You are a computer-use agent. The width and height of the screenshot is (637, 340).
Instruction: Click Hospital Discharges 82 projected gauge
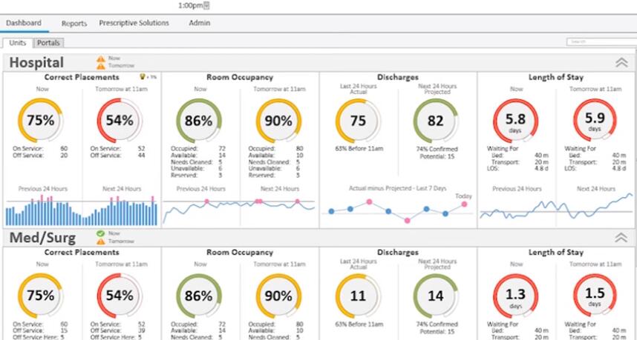coord(436,121)
